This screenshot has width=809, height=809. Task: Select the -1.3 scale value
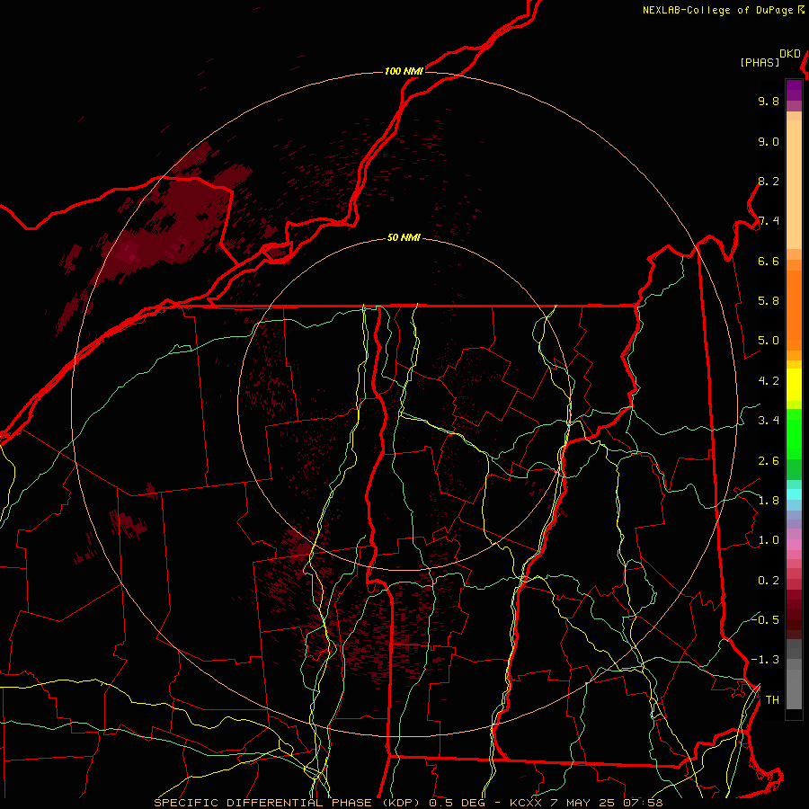pyautogui.click(x=765, y=660)
